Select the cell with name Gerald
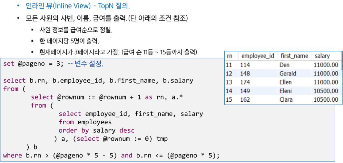 tap(288, 74)
